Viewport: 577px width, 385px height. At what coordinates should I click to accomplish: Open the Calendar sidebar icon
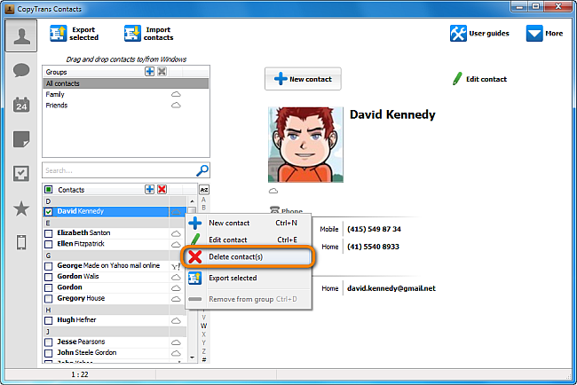[x=21, y=105]
